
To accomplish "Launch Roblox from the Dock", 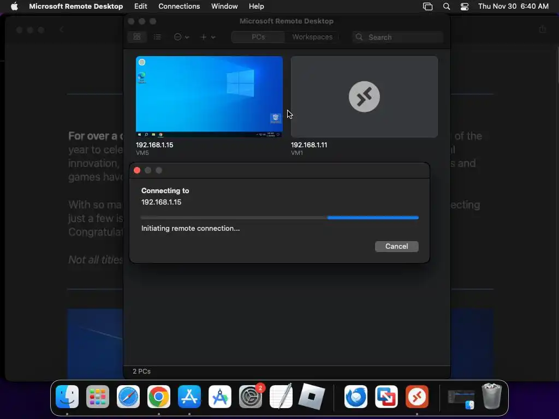I will 312,397.
